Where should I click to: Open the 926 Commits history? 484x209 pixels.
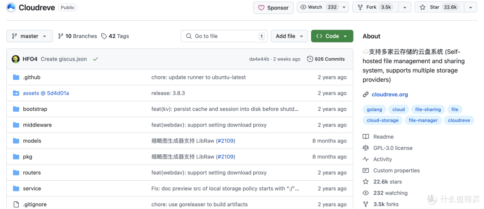pos(326,59)
